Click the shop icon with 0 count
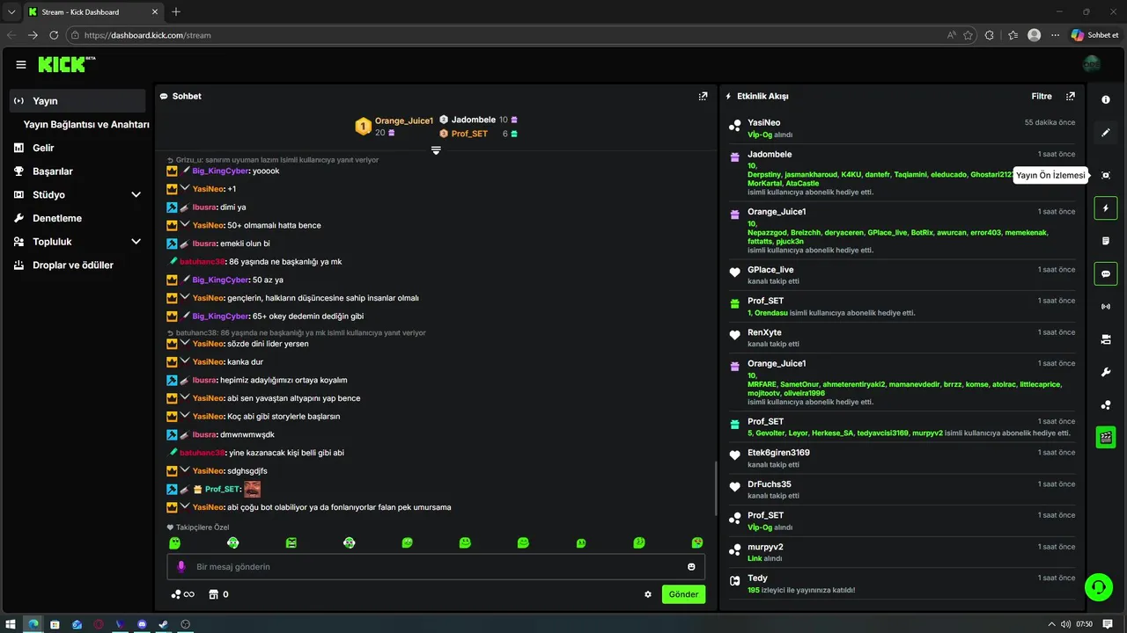Viewport: 1127px width, 633px height. (x=219, y=594)
